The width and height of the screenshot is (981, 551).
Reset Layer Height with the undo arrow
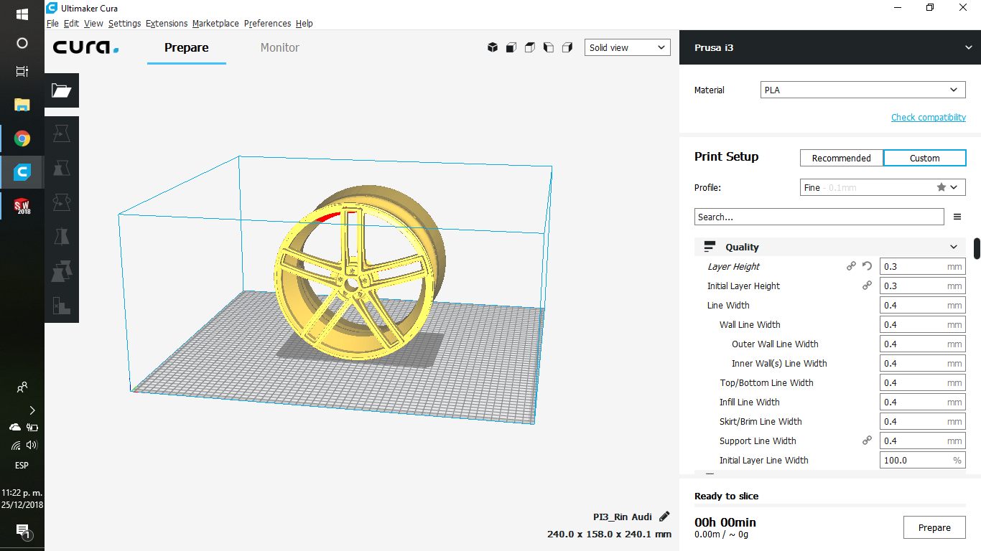click(x=867, y=266)
